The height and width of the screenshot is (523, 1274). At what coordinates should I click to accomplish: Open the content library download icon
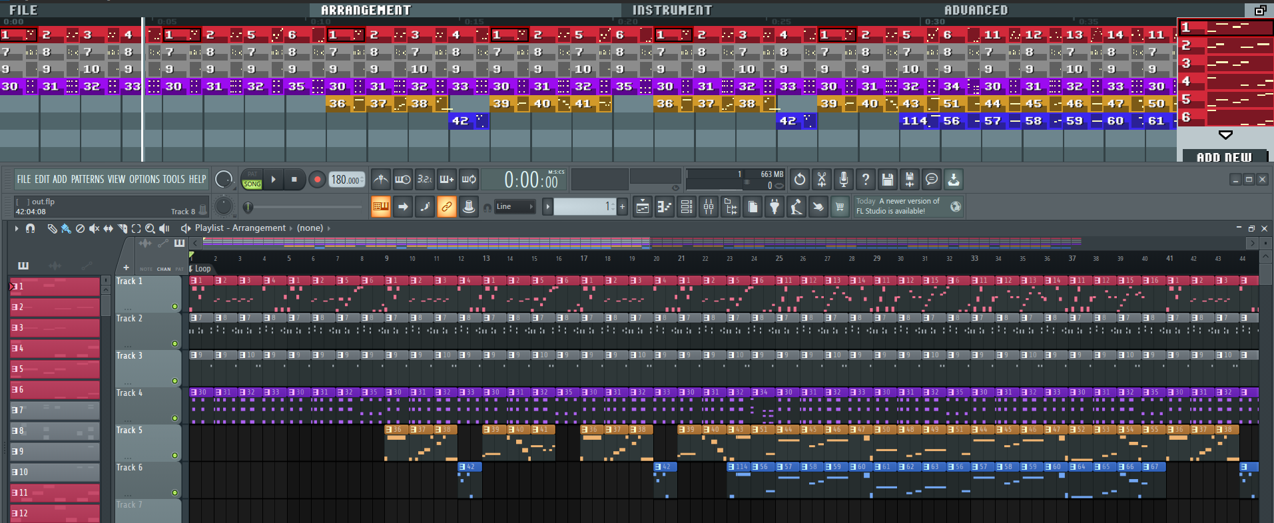[x=954, y=179]
